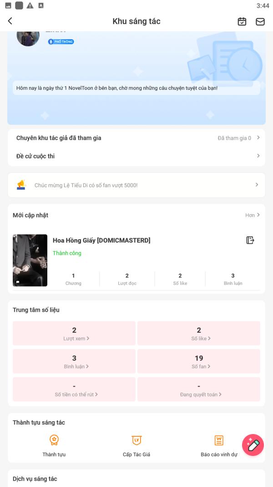Viewport: 273px width, 487px height.
Task: Open Số like statistics tile
Action: (x=199, y=333)
